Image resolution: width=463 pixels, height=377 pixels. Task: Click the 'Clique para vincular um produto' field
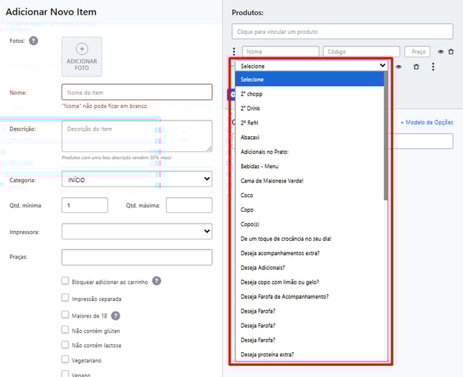[342, 32]
